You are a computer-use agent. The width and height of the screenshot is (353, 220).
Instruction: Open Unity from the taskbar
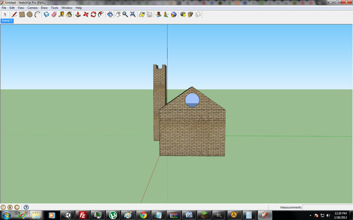67,215
